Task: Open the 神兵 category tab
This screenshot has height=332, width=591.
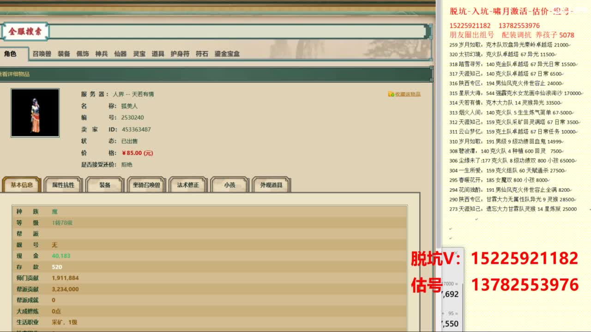Action: [x=102, y=54]
